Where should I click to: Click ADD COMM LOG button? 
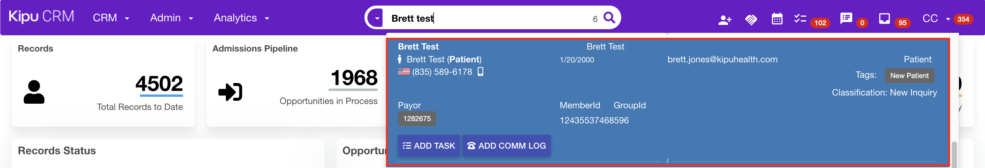tap(506, 146)
